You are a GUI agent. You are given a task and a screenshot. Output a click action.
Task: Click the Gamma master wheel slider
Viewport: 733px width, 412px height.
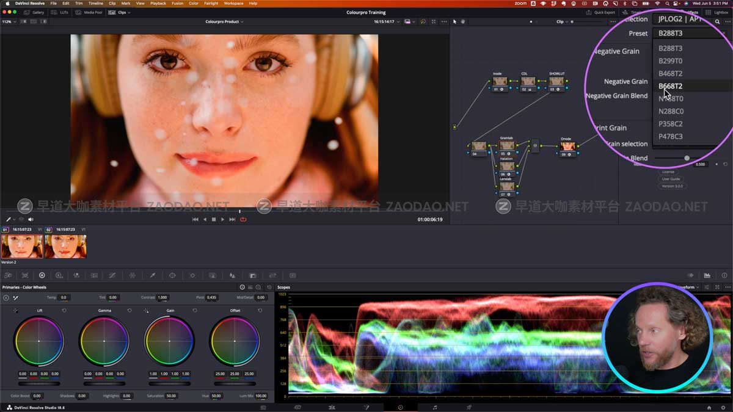click(104, 383)
